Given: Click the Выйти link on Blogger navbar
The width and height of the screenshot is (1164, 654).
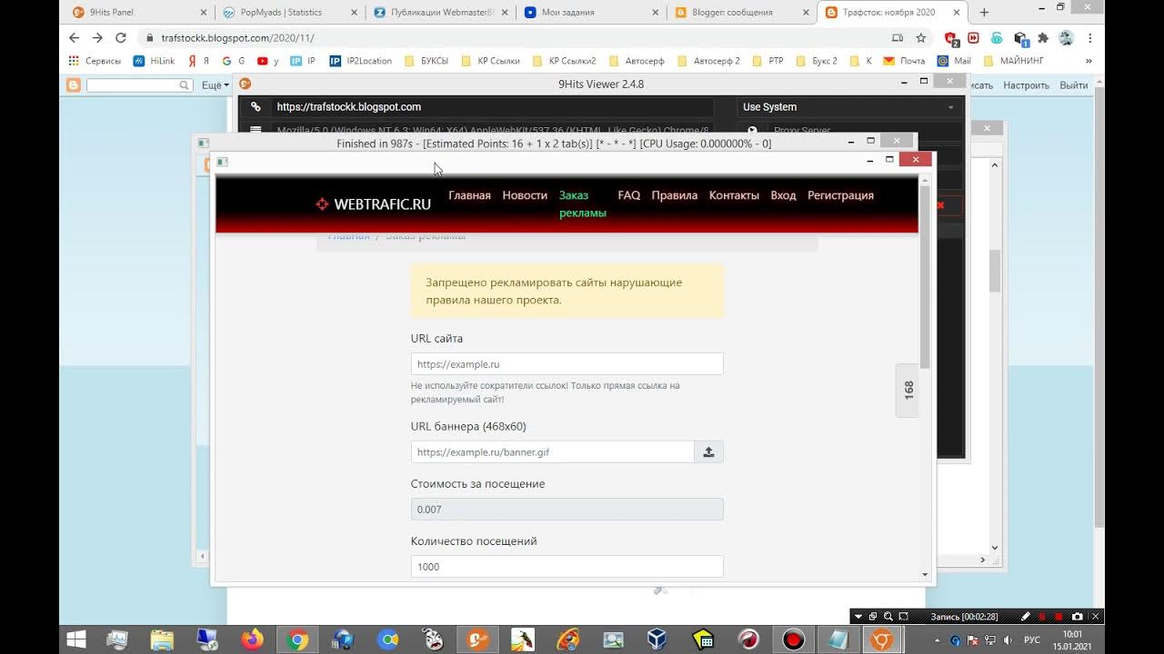Looking at the screenshot, I should coord(1073,84).
